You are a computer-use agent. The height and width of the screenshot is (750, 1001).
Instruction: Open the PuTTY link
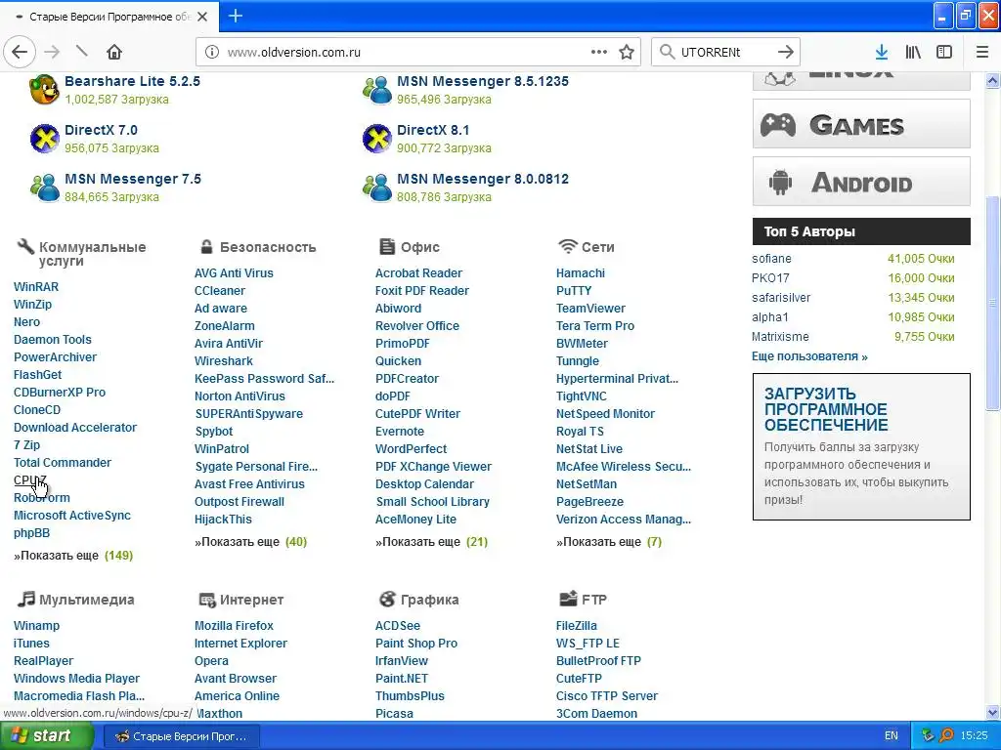[574, 291]
